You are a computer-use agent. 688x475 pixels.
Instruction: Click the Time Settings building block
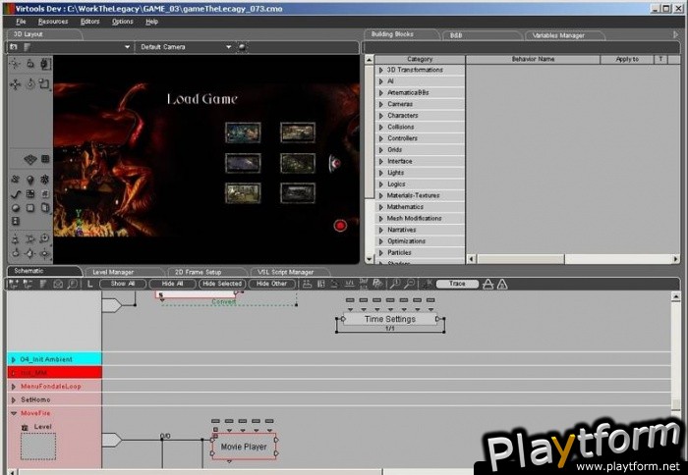click(x=389, y=319)
